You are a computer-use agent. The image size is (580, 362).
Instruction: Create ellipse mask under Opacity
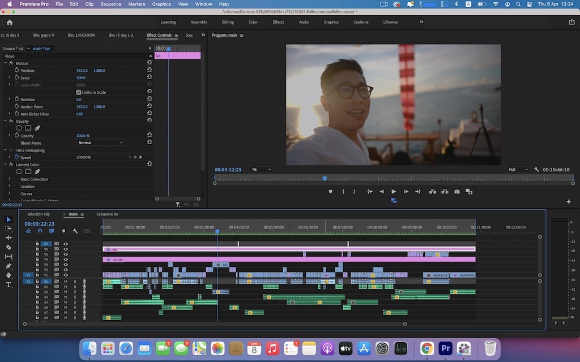tap(19, 128)
